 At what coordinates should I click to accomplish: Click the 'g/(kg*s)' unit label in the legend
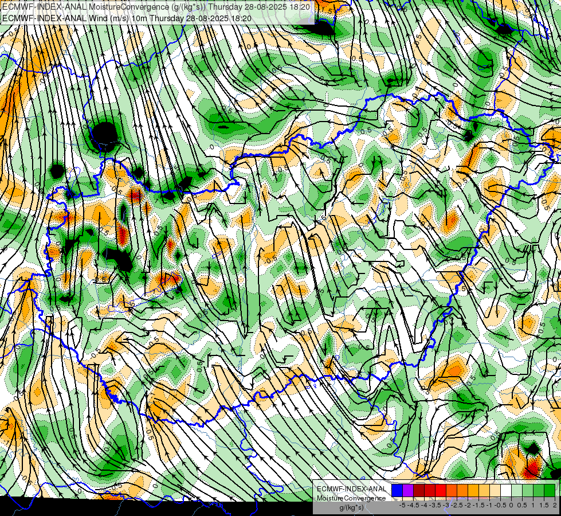351,507
